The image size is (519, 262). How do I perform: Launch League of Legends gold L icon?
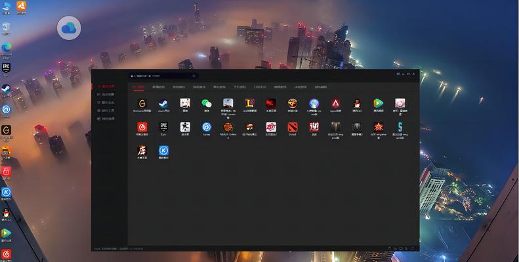click(249, 103)
